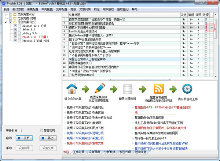Click the Phpbb 3.01 document icon in tree
The width and height of the screenshot is (220, 161).
[19, 37]
